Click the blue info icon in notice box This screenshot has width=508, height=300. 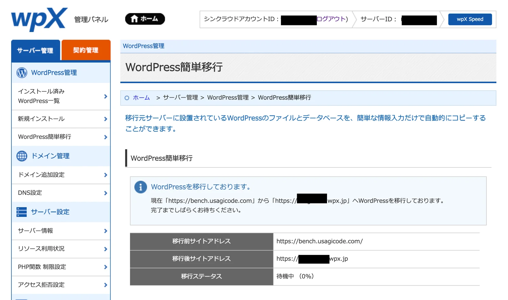(141, 187)
